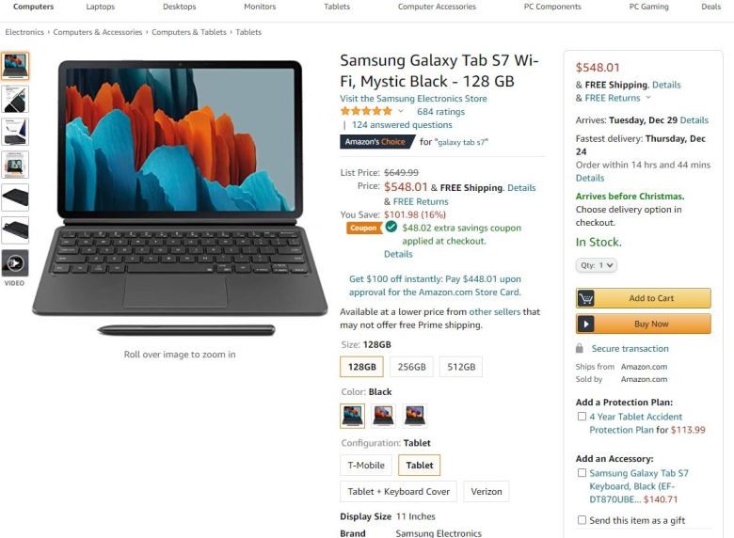
Task: Click the Amazon's Choice badge
Action: [x=376, y=142]
